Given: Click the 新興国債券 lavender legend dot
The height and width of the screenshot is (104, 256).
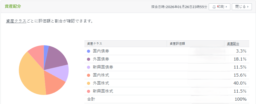Looking at the screenshot, I should click(x=89, y=67).
